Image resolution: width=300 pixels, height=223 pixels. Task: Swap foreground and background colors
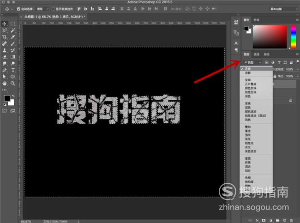click(x=13, y=96)
